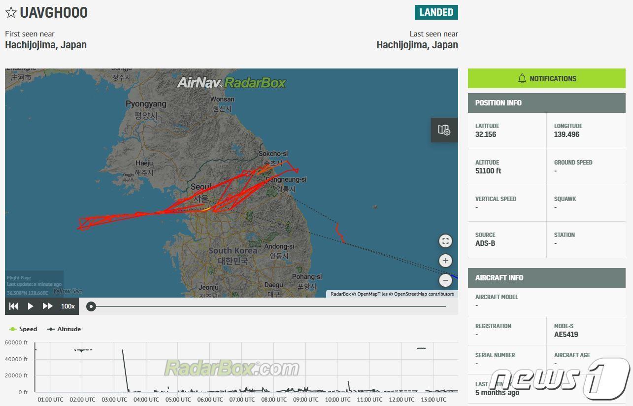Screen dimensions: 633x406
Task: Zoom out on the map
Action: pyautogui.click(x=445, y=280)
